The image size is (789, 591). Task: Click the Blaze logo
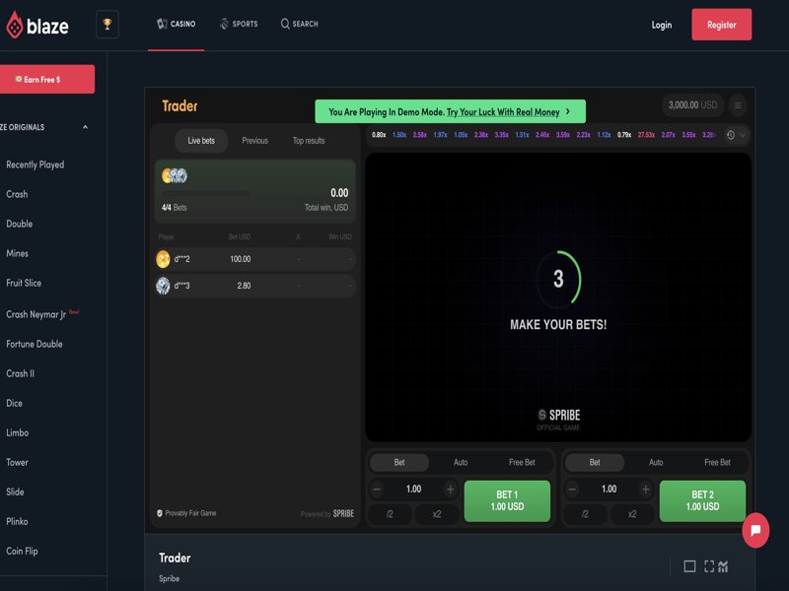36,25
